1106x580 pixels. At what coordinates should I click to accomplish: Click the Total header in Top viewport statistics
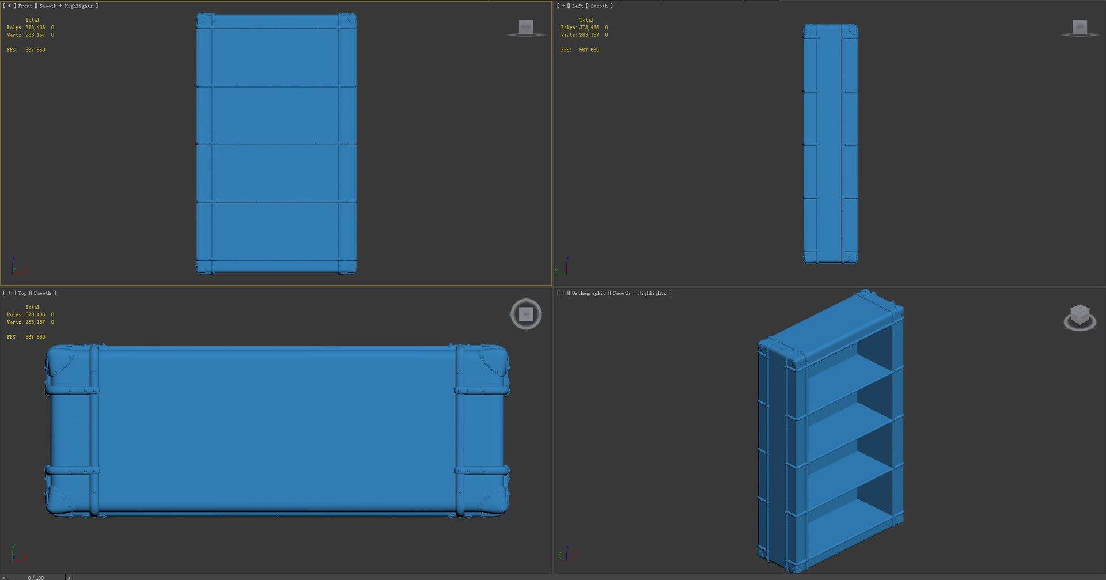coord(32,307)
